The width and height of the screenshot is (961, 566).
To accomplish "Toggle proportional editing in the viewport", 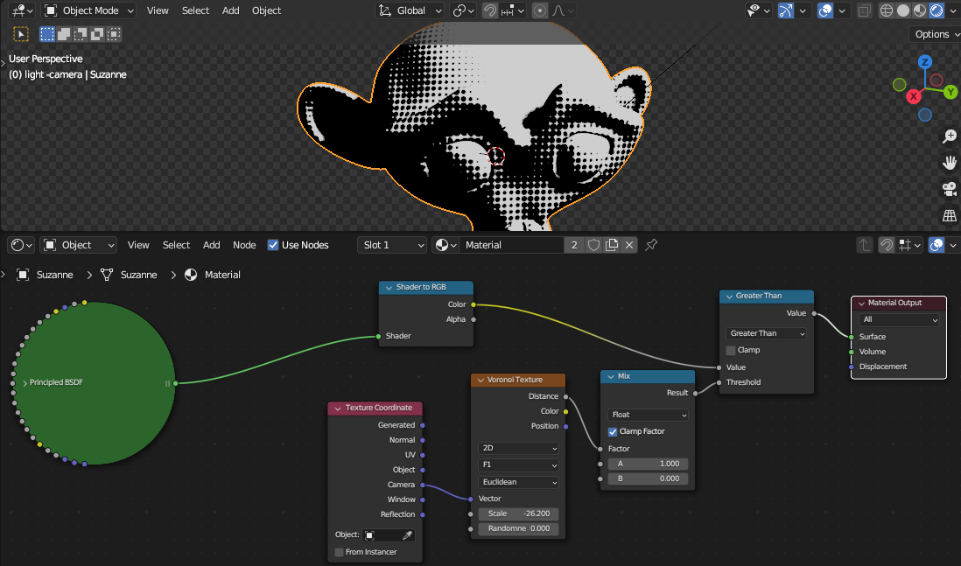I will coord(540,10).
